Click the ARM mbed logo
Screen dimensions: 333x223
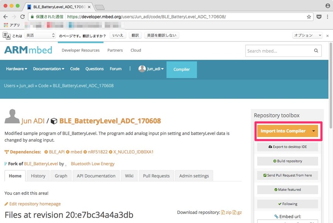coord(28,51)
